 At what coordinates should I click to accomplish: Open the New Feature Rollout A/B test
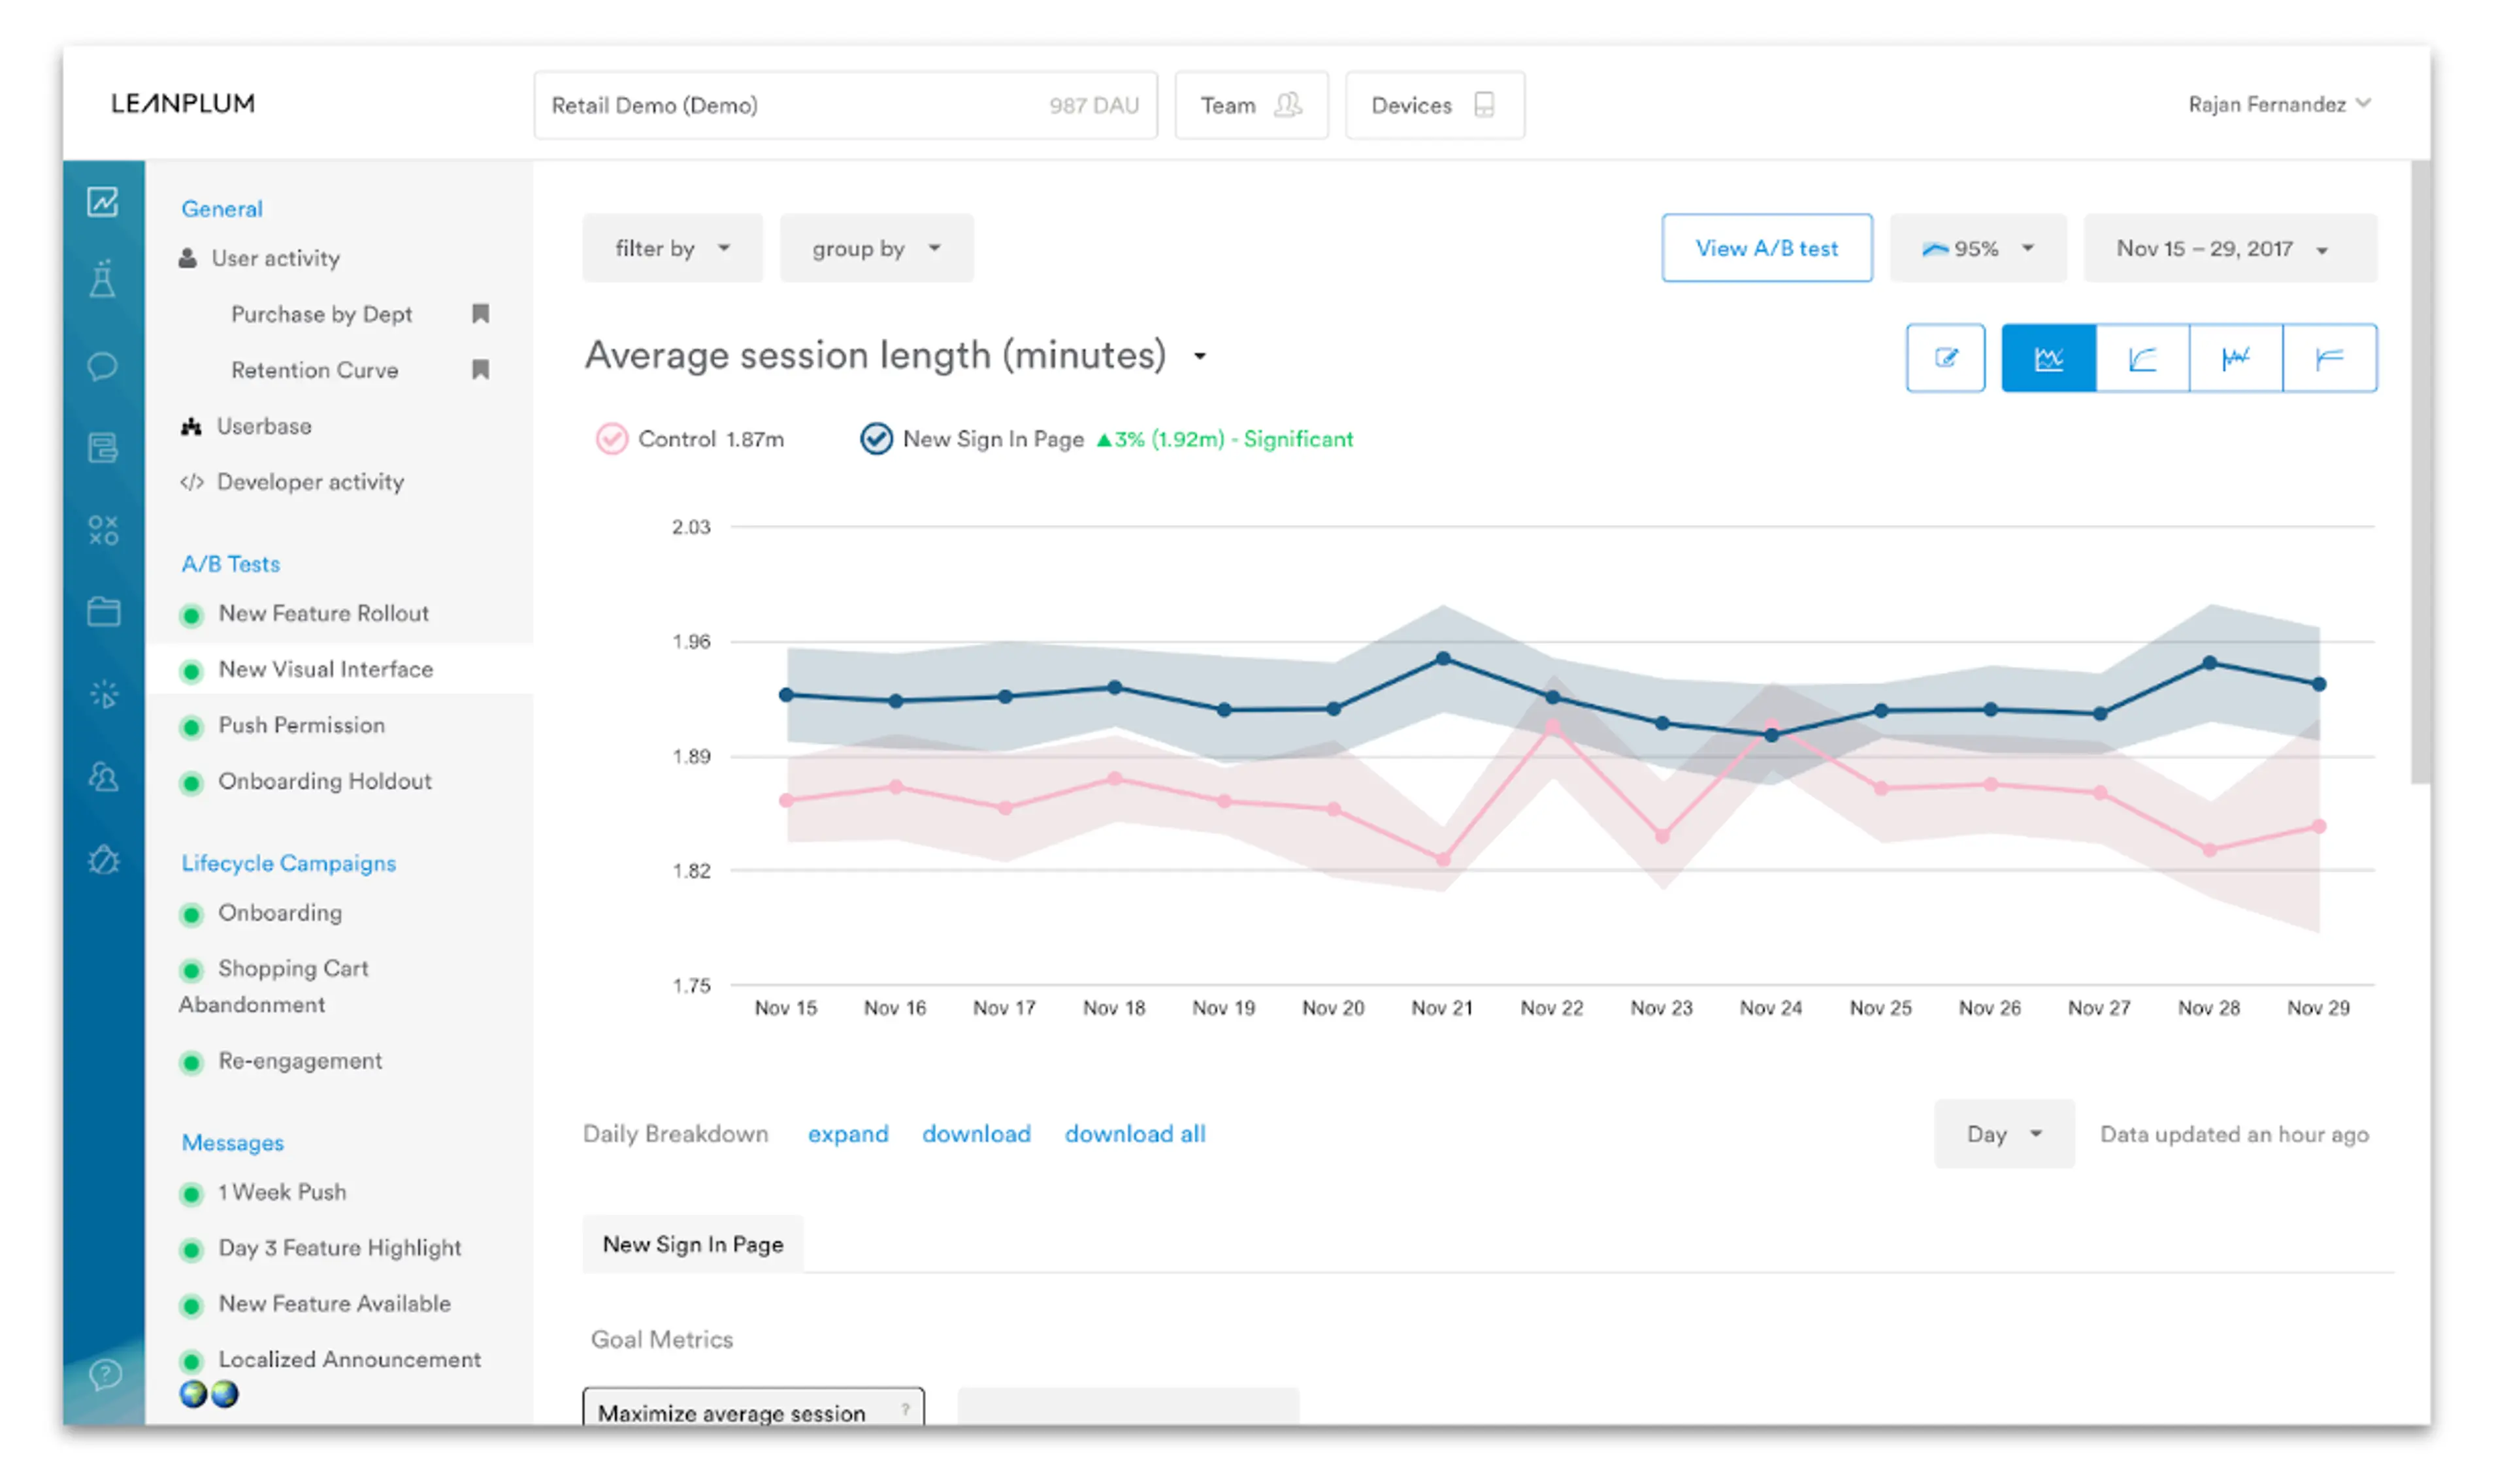[323, 614]
